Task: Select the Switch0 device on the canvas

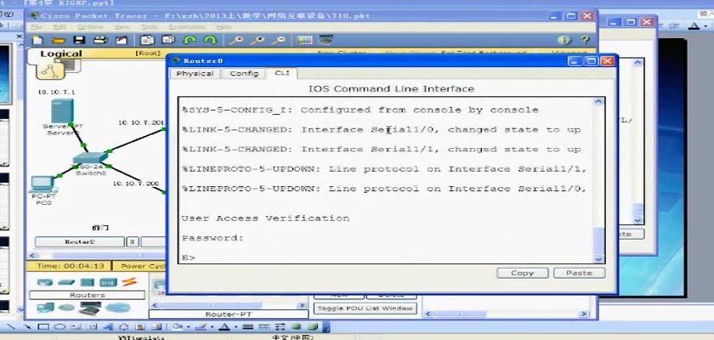Action: pyautogui.click(x=90, y=159)
